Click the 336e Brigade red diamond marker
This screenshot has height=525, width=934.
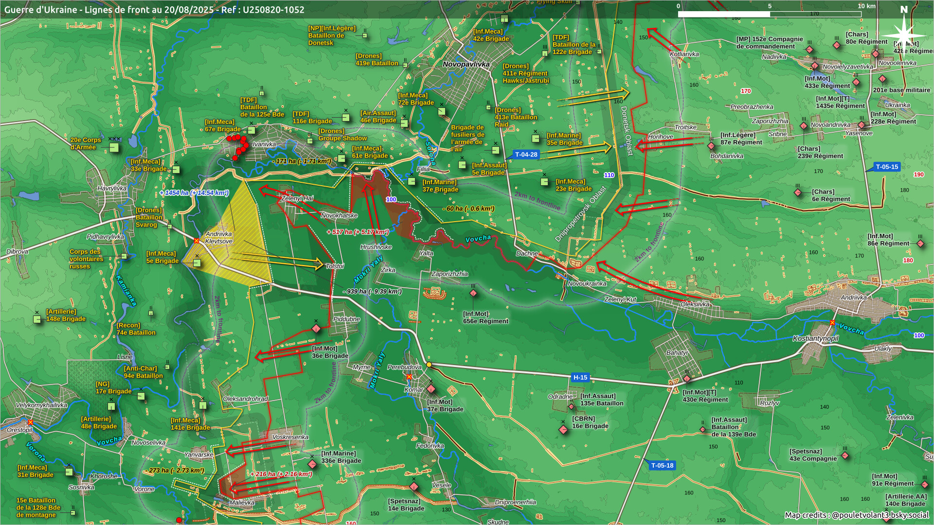coord(312,464)
